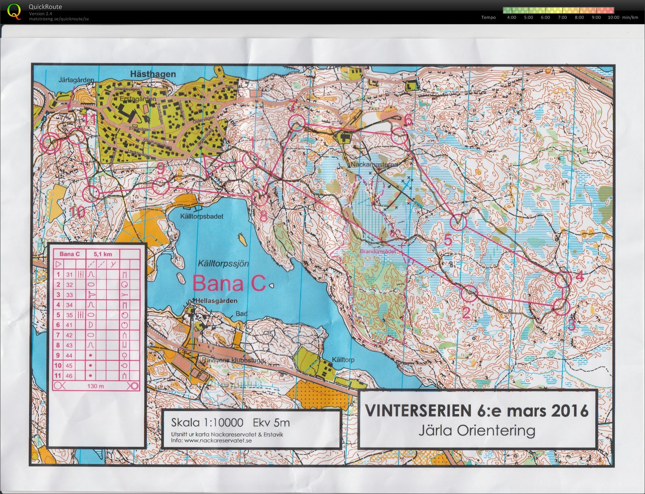Select control circle 10 on the map
The image size is (645, 494).
[x=92, y=193]
